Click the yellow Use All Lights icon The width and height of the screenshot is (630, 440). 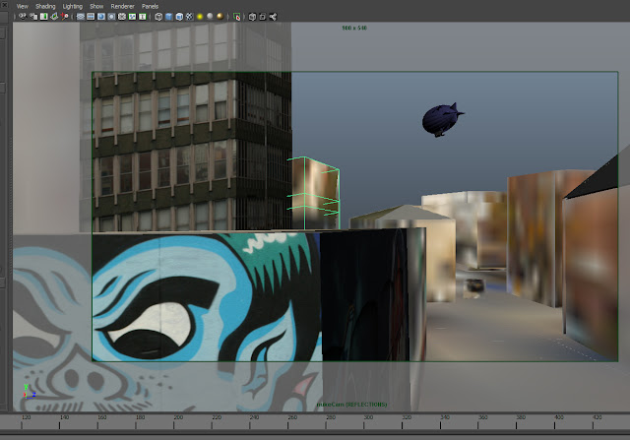click(200, 17)
